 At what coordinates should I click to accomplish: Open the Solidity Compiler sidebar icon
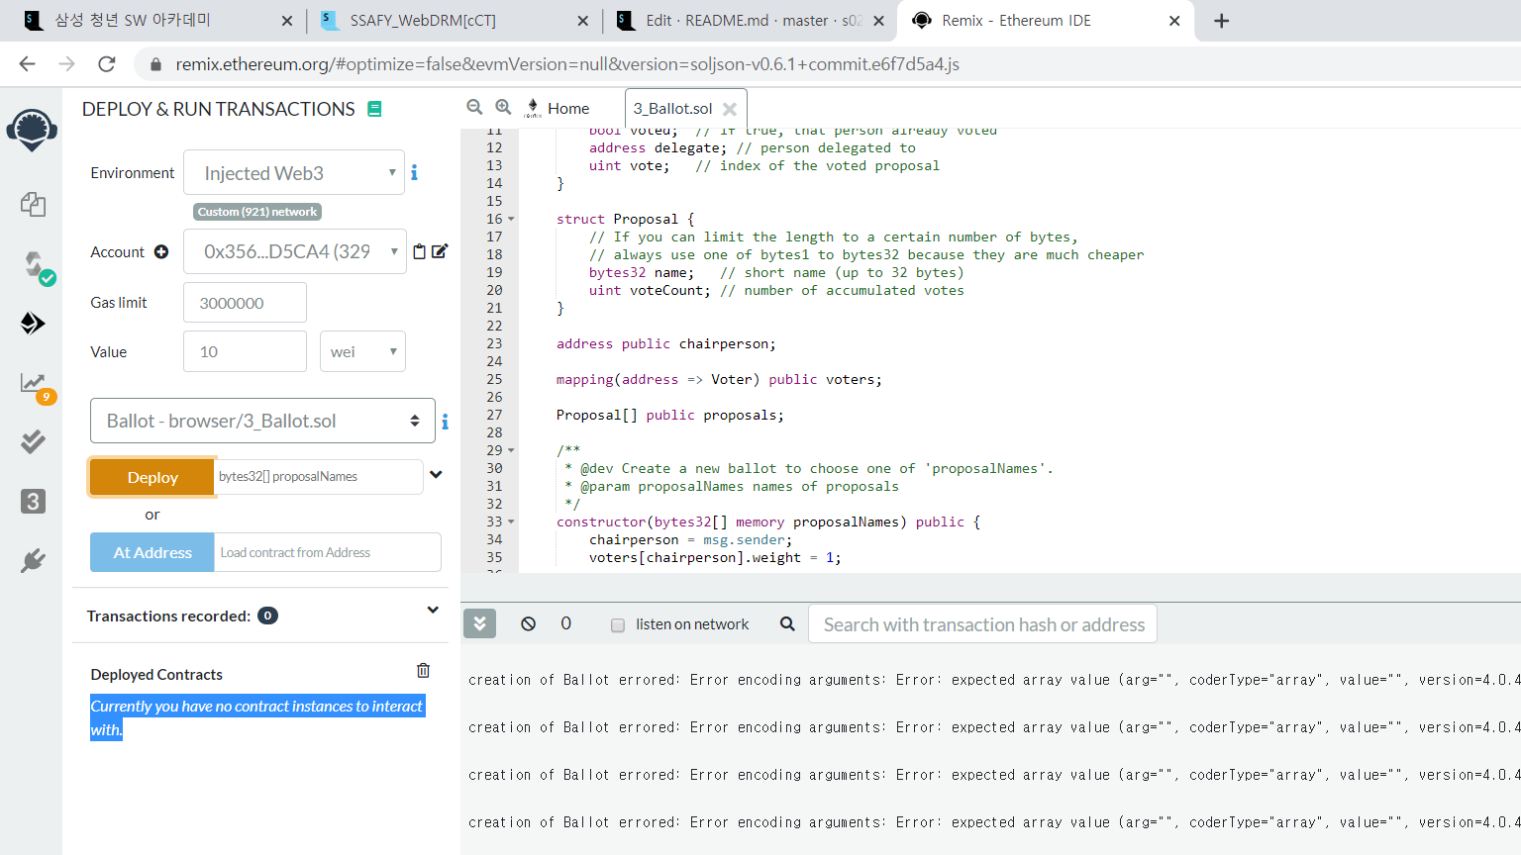[35, 265]
